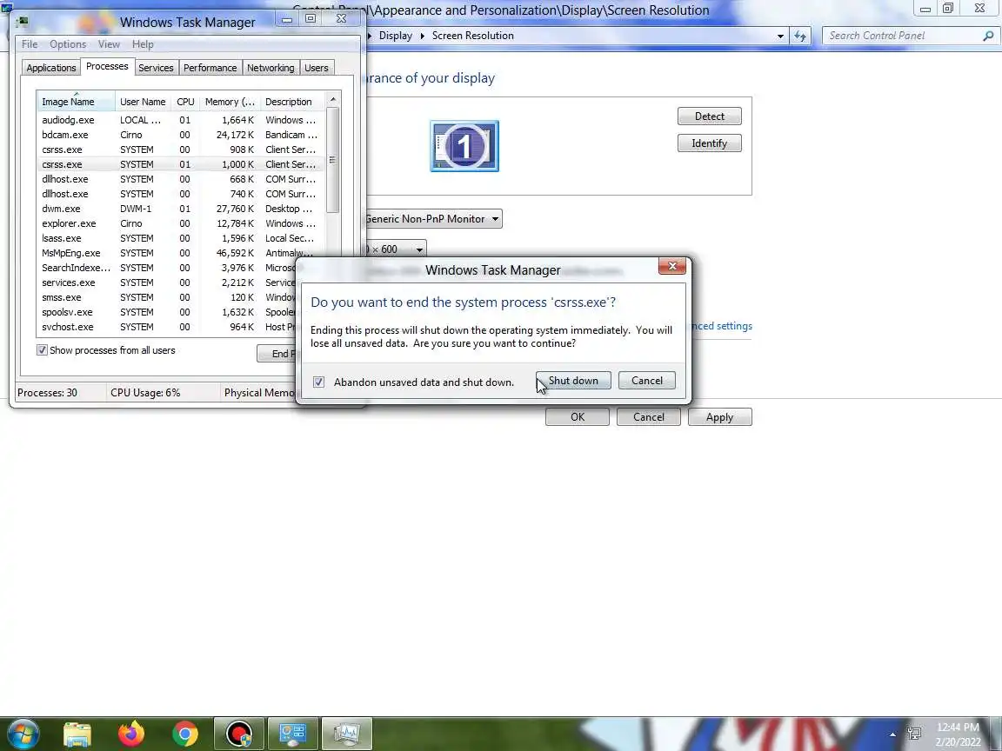This screenshot has width=1002, height=751.
Task: Select the explorer.exe process row
Action: [x=181, y=223]
